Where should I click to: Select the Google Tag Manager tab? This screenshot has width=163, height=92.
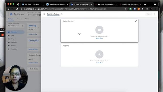coord(81,4)
